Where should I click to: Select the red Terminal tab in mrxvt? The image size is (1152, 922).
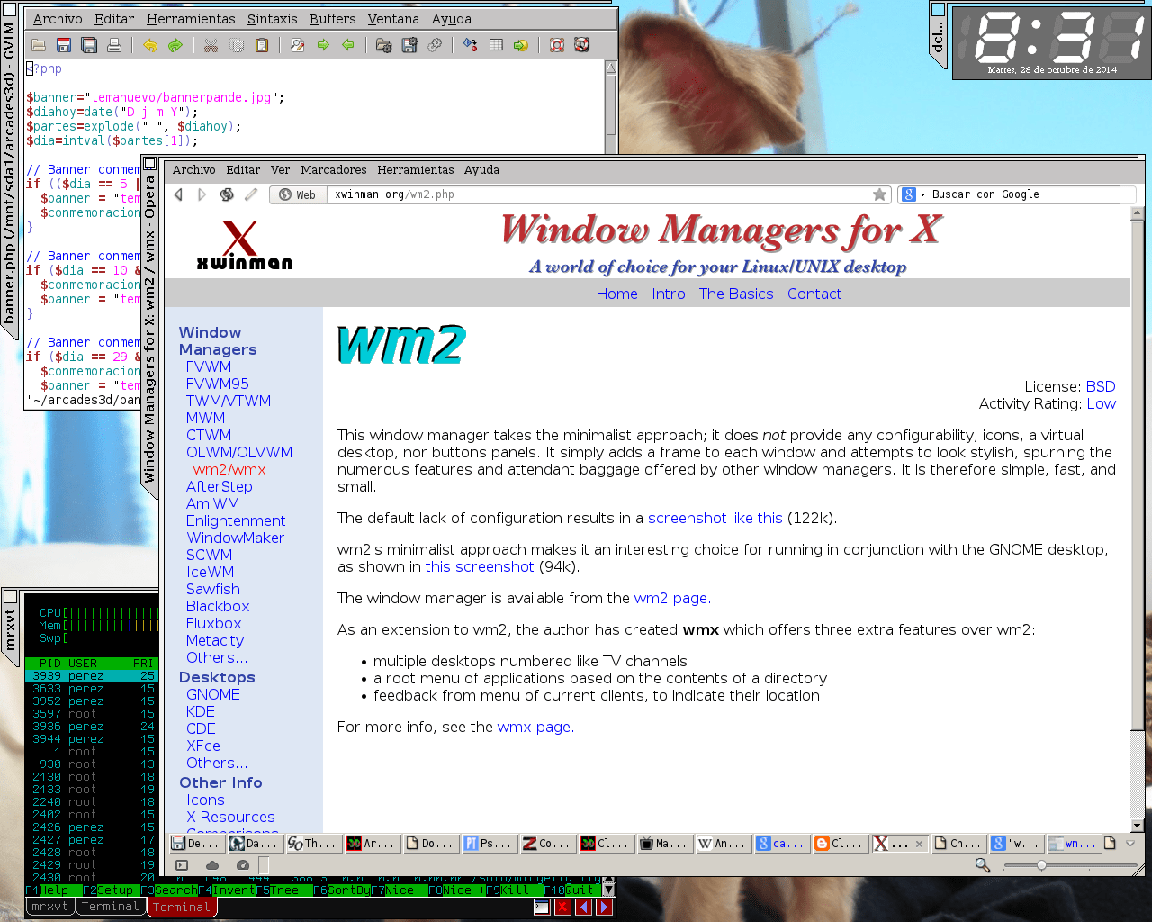coord(181,907)
